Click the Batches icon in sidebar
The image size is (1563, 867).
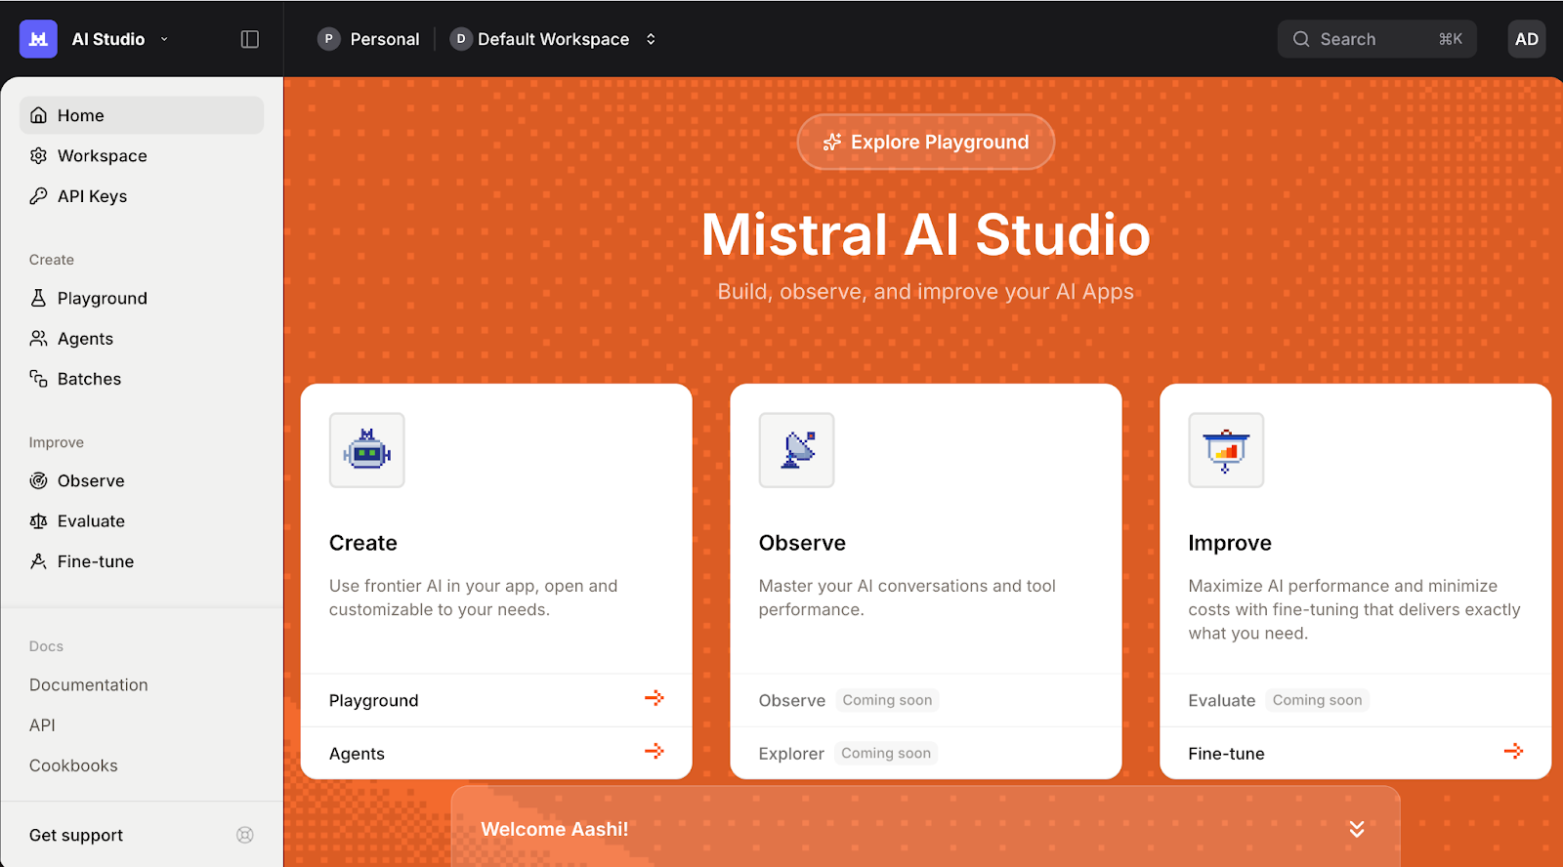click(x=38, y=379)
